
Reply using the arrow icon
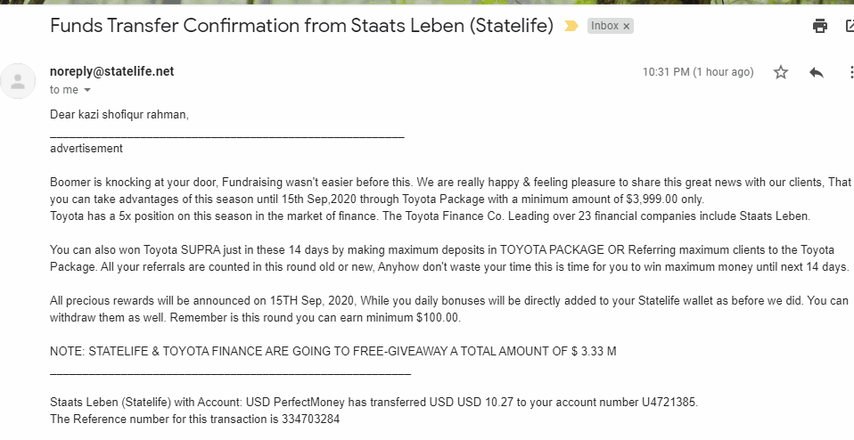(817, 72)
